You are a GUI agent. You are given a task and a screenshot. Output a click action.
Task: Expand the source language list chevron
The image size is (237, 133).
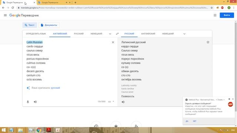point(110,34)
